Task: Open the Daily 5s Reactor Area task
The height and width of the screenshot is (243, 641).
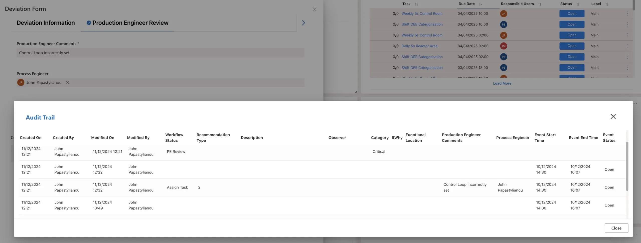Action: click(x=419, y=46)
